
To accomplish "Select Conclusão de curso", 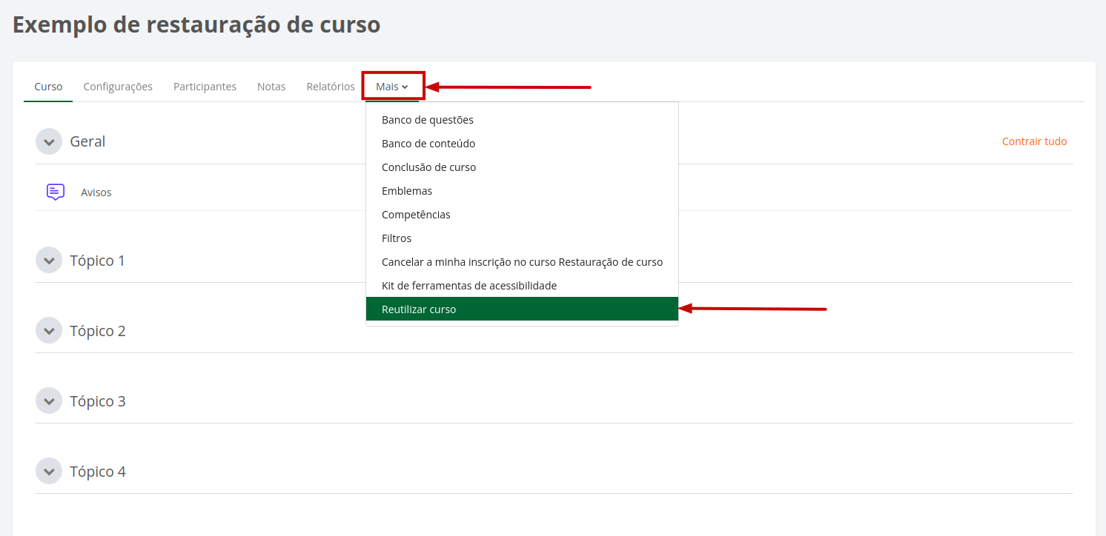I will (428, 167).
